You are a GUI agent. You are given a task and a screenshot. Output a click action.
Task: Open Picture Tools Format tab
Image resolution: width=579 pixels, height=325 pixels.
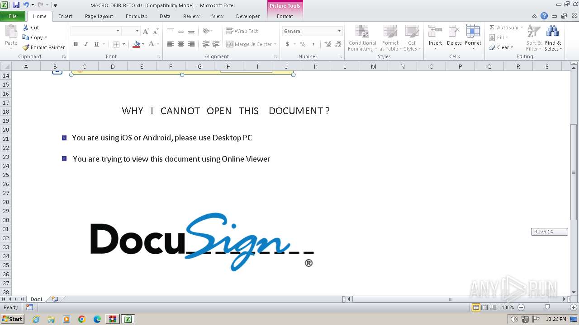(285, 16)
